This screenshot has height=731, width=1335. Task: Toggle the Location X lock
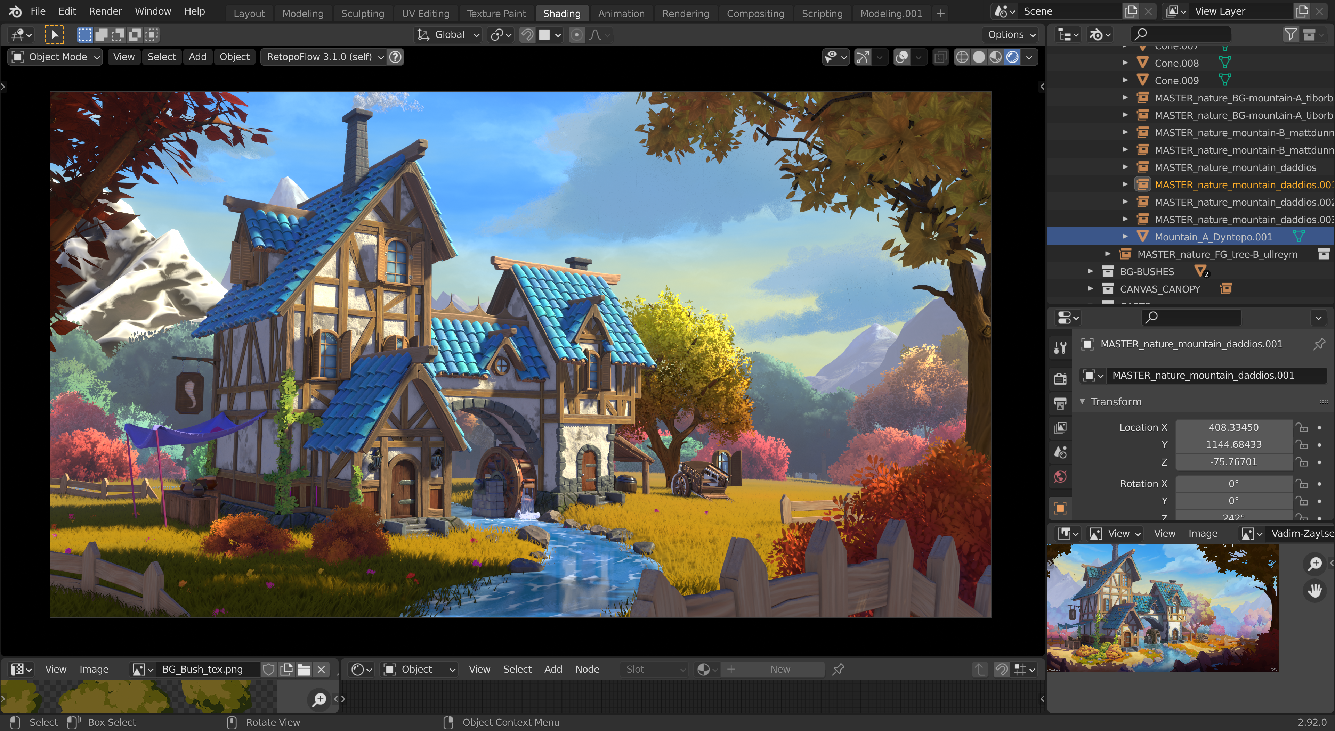pyautogui.click(x=1301, y=427)
